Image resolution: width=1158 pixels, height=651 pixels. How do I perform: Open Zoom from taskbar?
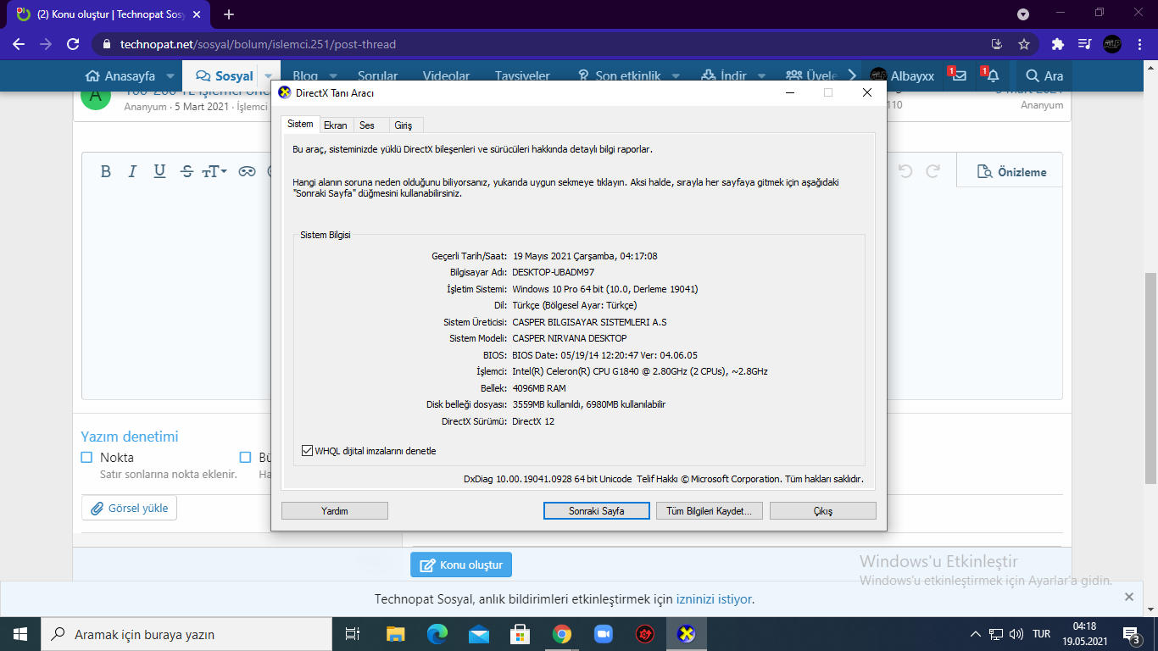tap(603, 634)
